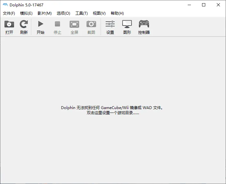Open Settings (设置) sliders icon
Image resolution: width=226 pixels, height=184 pixels.
pyautogui.click(x=110, y=24)
